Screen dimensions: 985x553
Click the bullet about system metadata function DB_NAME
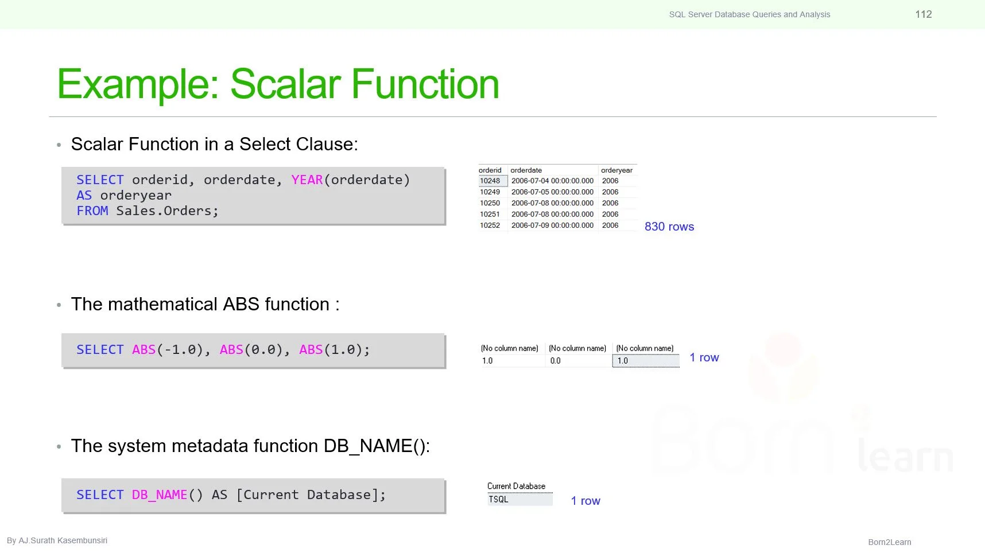click(x=250, y=446)
